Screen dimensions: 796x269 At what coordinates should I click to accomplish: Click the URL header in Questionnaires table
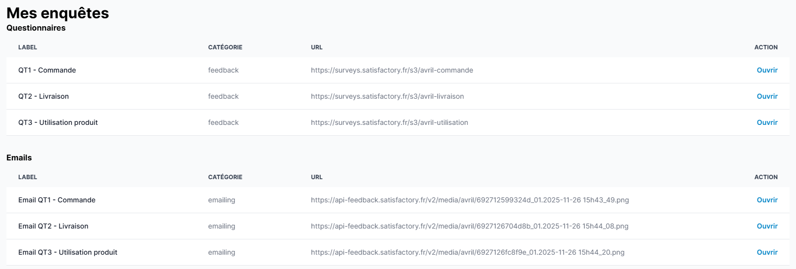point(316,47)
